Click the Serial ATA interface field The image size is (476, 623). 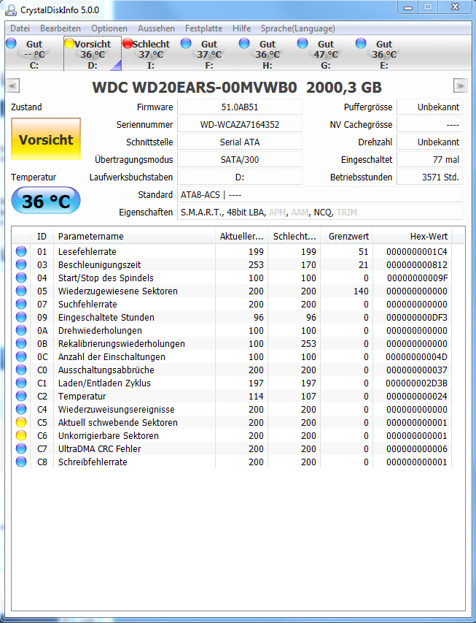pyautogui.click(x=240, y=142)
